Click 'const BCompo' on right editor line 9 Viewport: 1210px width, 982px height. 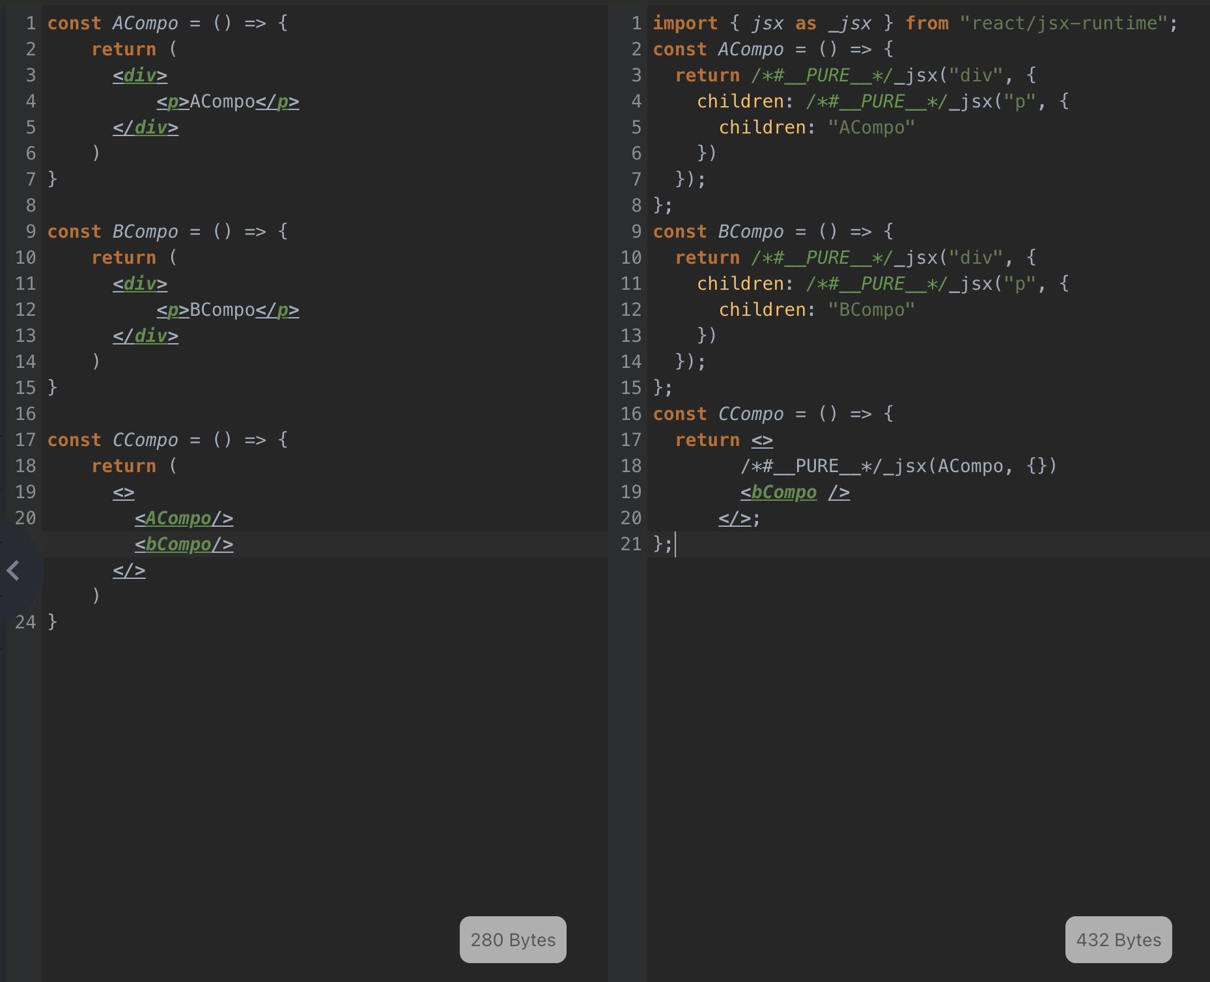718,232
